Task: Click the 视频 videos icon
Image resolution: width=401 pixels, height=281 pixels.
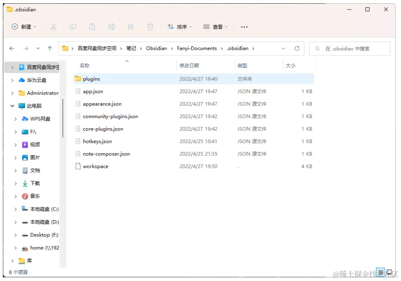Action: pos(25,145)
